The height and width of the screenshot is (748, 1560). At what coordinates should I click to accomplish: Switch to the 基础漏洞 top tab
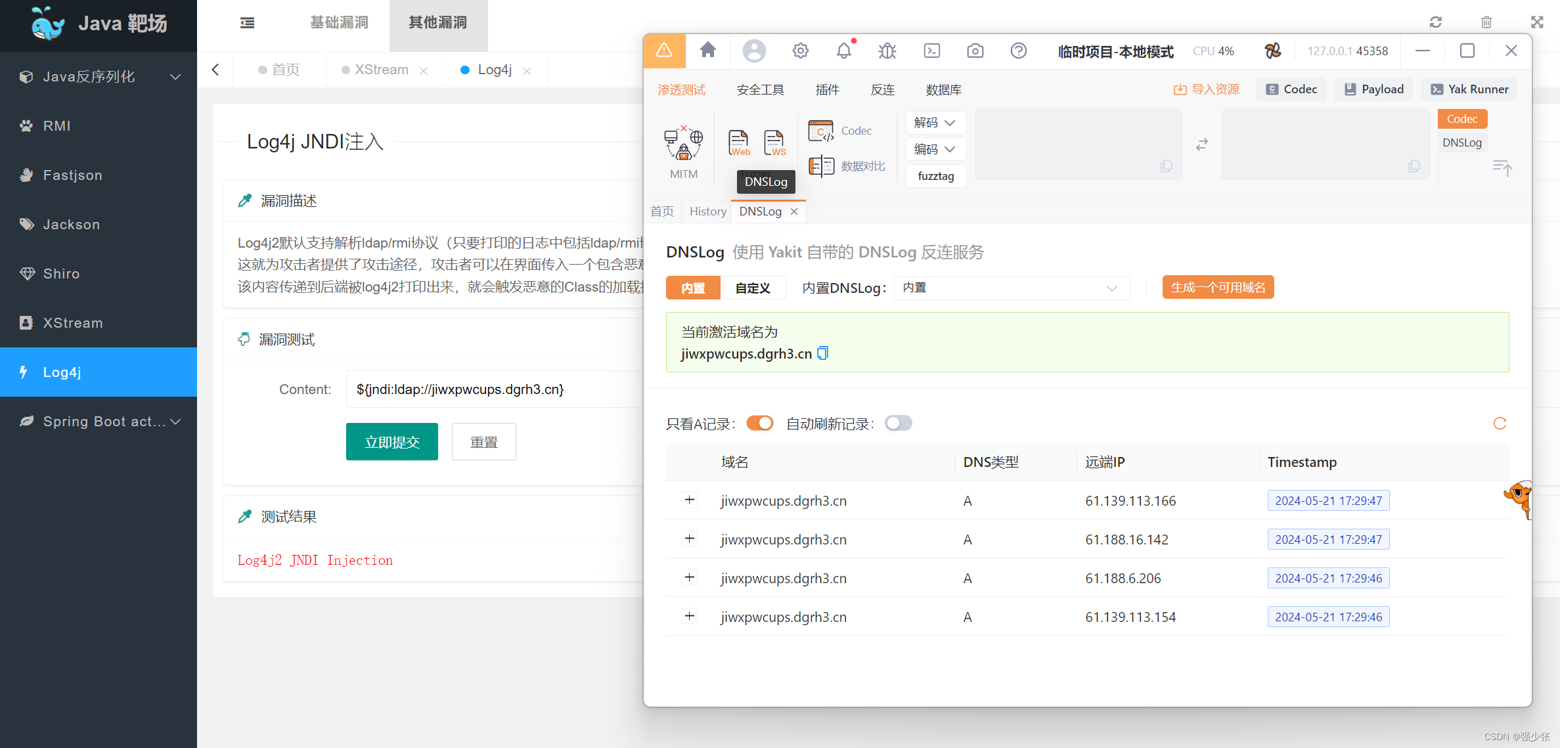tap(339, 23)
